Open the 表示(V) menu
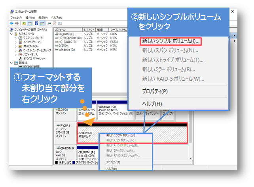 click(43, 17)
